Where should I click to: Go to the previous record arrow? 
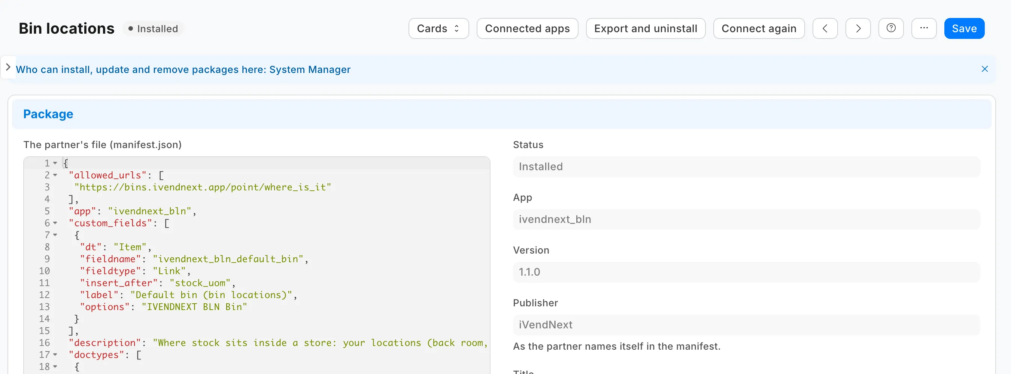point(825,29)
